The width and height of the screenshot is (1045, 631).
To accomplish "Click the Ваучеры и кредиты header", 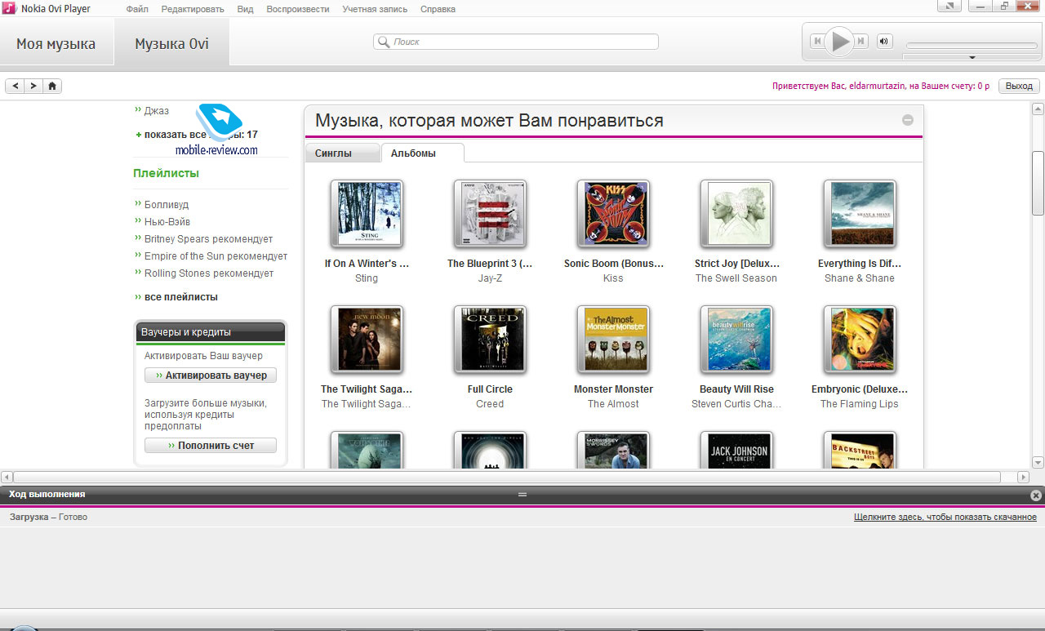I will click(x=211, y=332).
